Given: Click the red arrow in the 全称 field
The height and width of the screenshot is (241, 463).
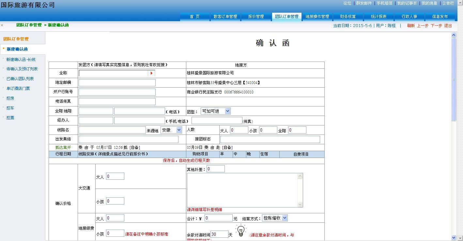Looking at the screenshot, I should [151, 73].
